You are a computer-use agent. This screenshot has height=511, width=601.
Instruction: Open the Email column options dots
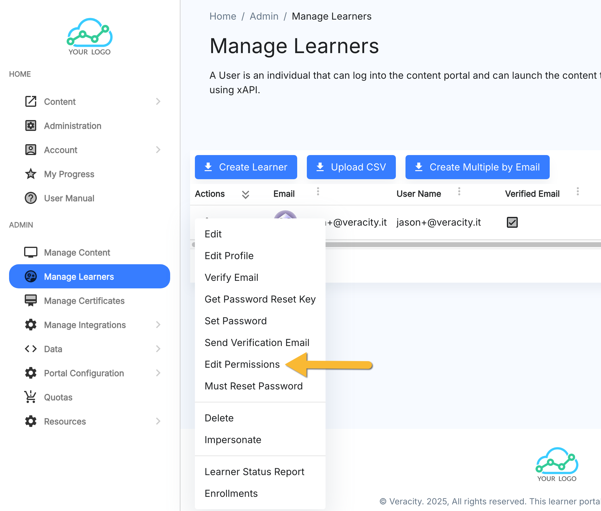(318, 191)
